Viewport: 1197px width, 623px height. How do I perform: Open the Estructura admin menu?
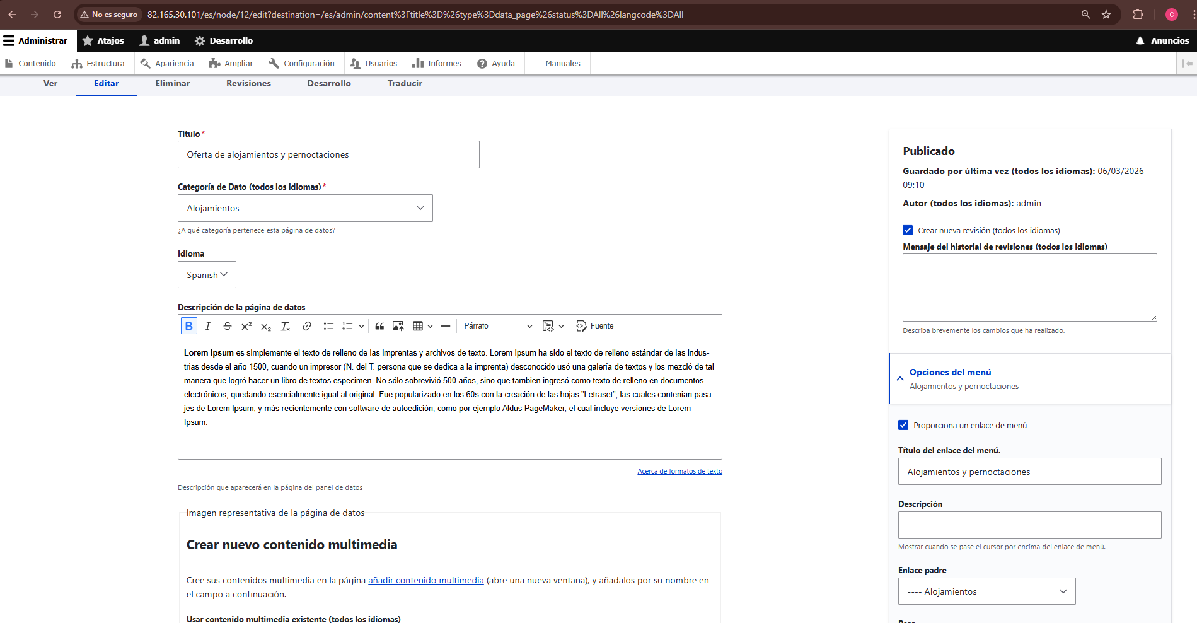(x=99, y=63)
